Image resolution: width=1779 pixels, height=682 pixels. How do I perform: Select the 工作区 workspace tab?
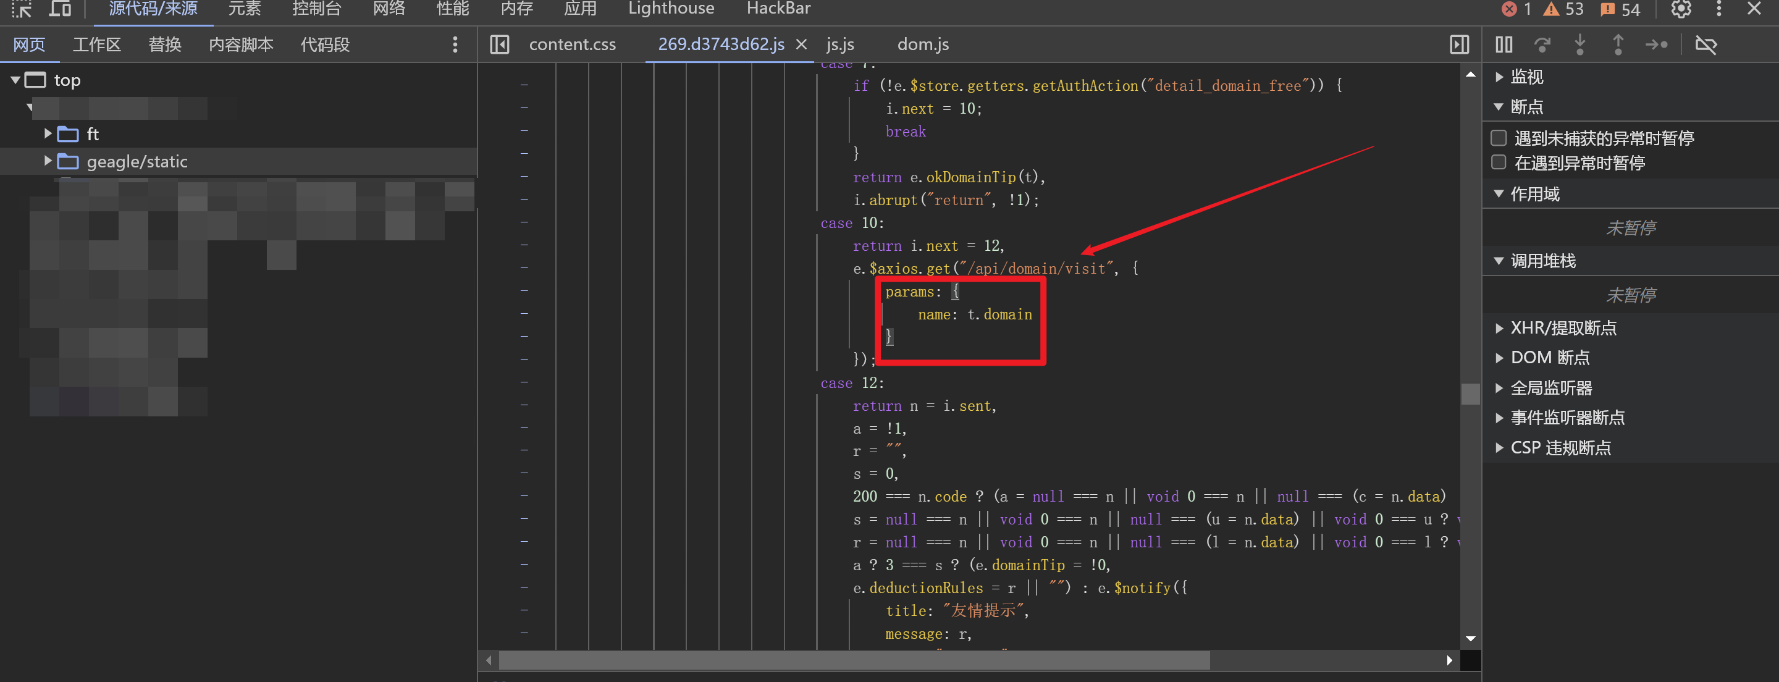[x=97, y=45]
